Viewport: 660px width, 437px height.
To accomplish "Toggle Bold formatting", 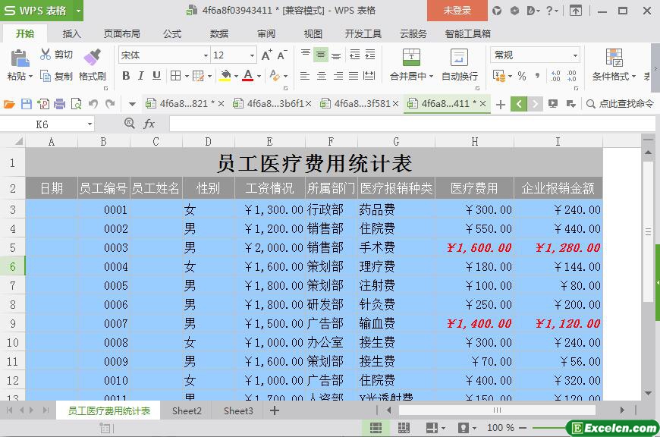I will [x=126, y=76].
